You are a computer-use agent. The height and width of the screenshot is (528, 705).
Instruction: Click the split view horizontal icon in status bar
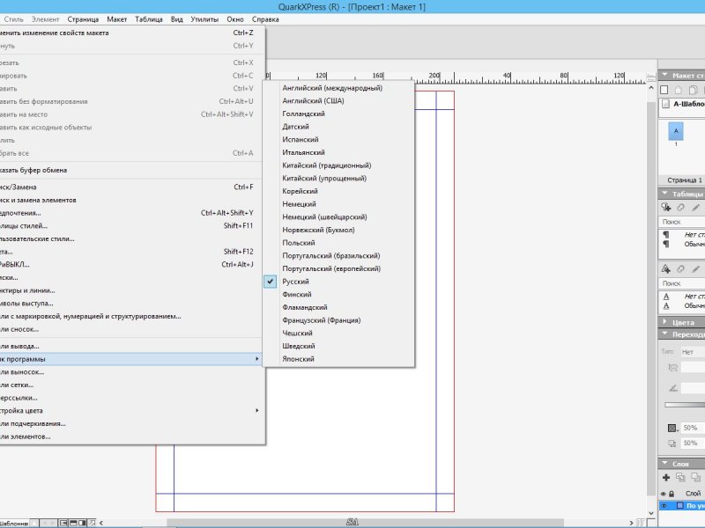(73, 523)
